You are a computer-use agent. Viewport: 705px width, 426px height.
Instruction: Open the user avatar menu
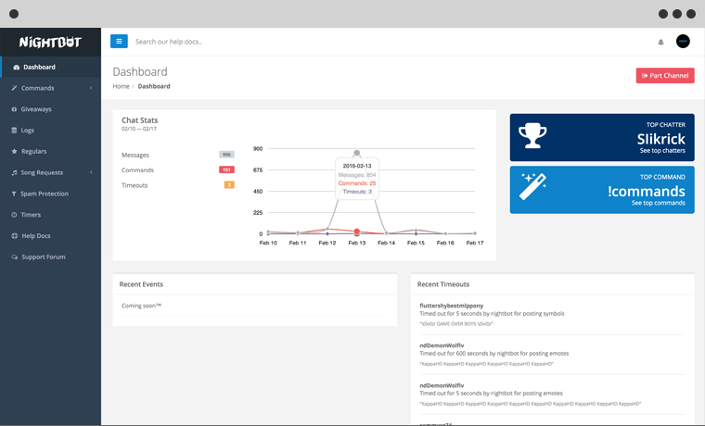pos(683,42)
